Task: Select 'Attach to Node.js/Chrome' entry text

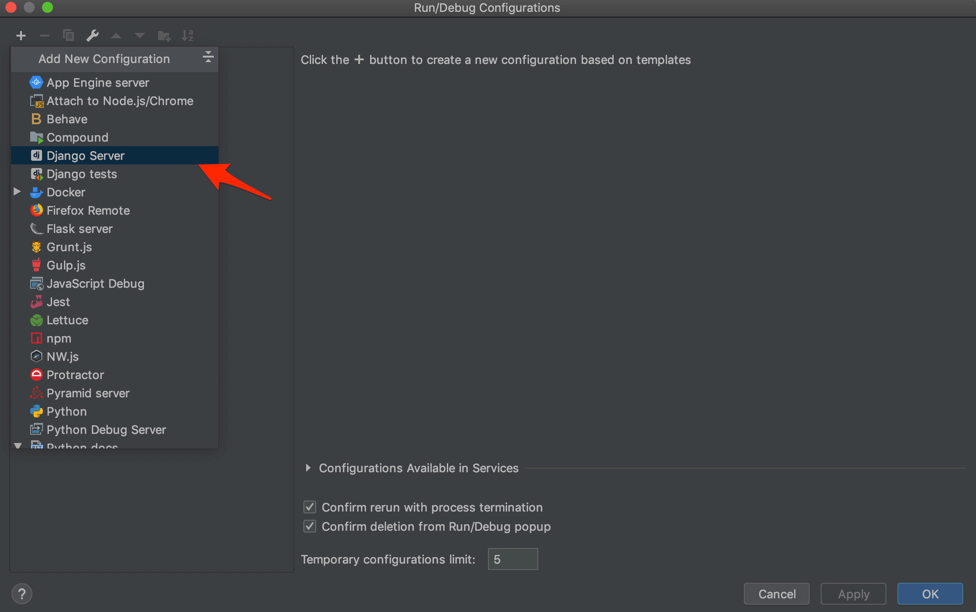Action: (120, 101)
